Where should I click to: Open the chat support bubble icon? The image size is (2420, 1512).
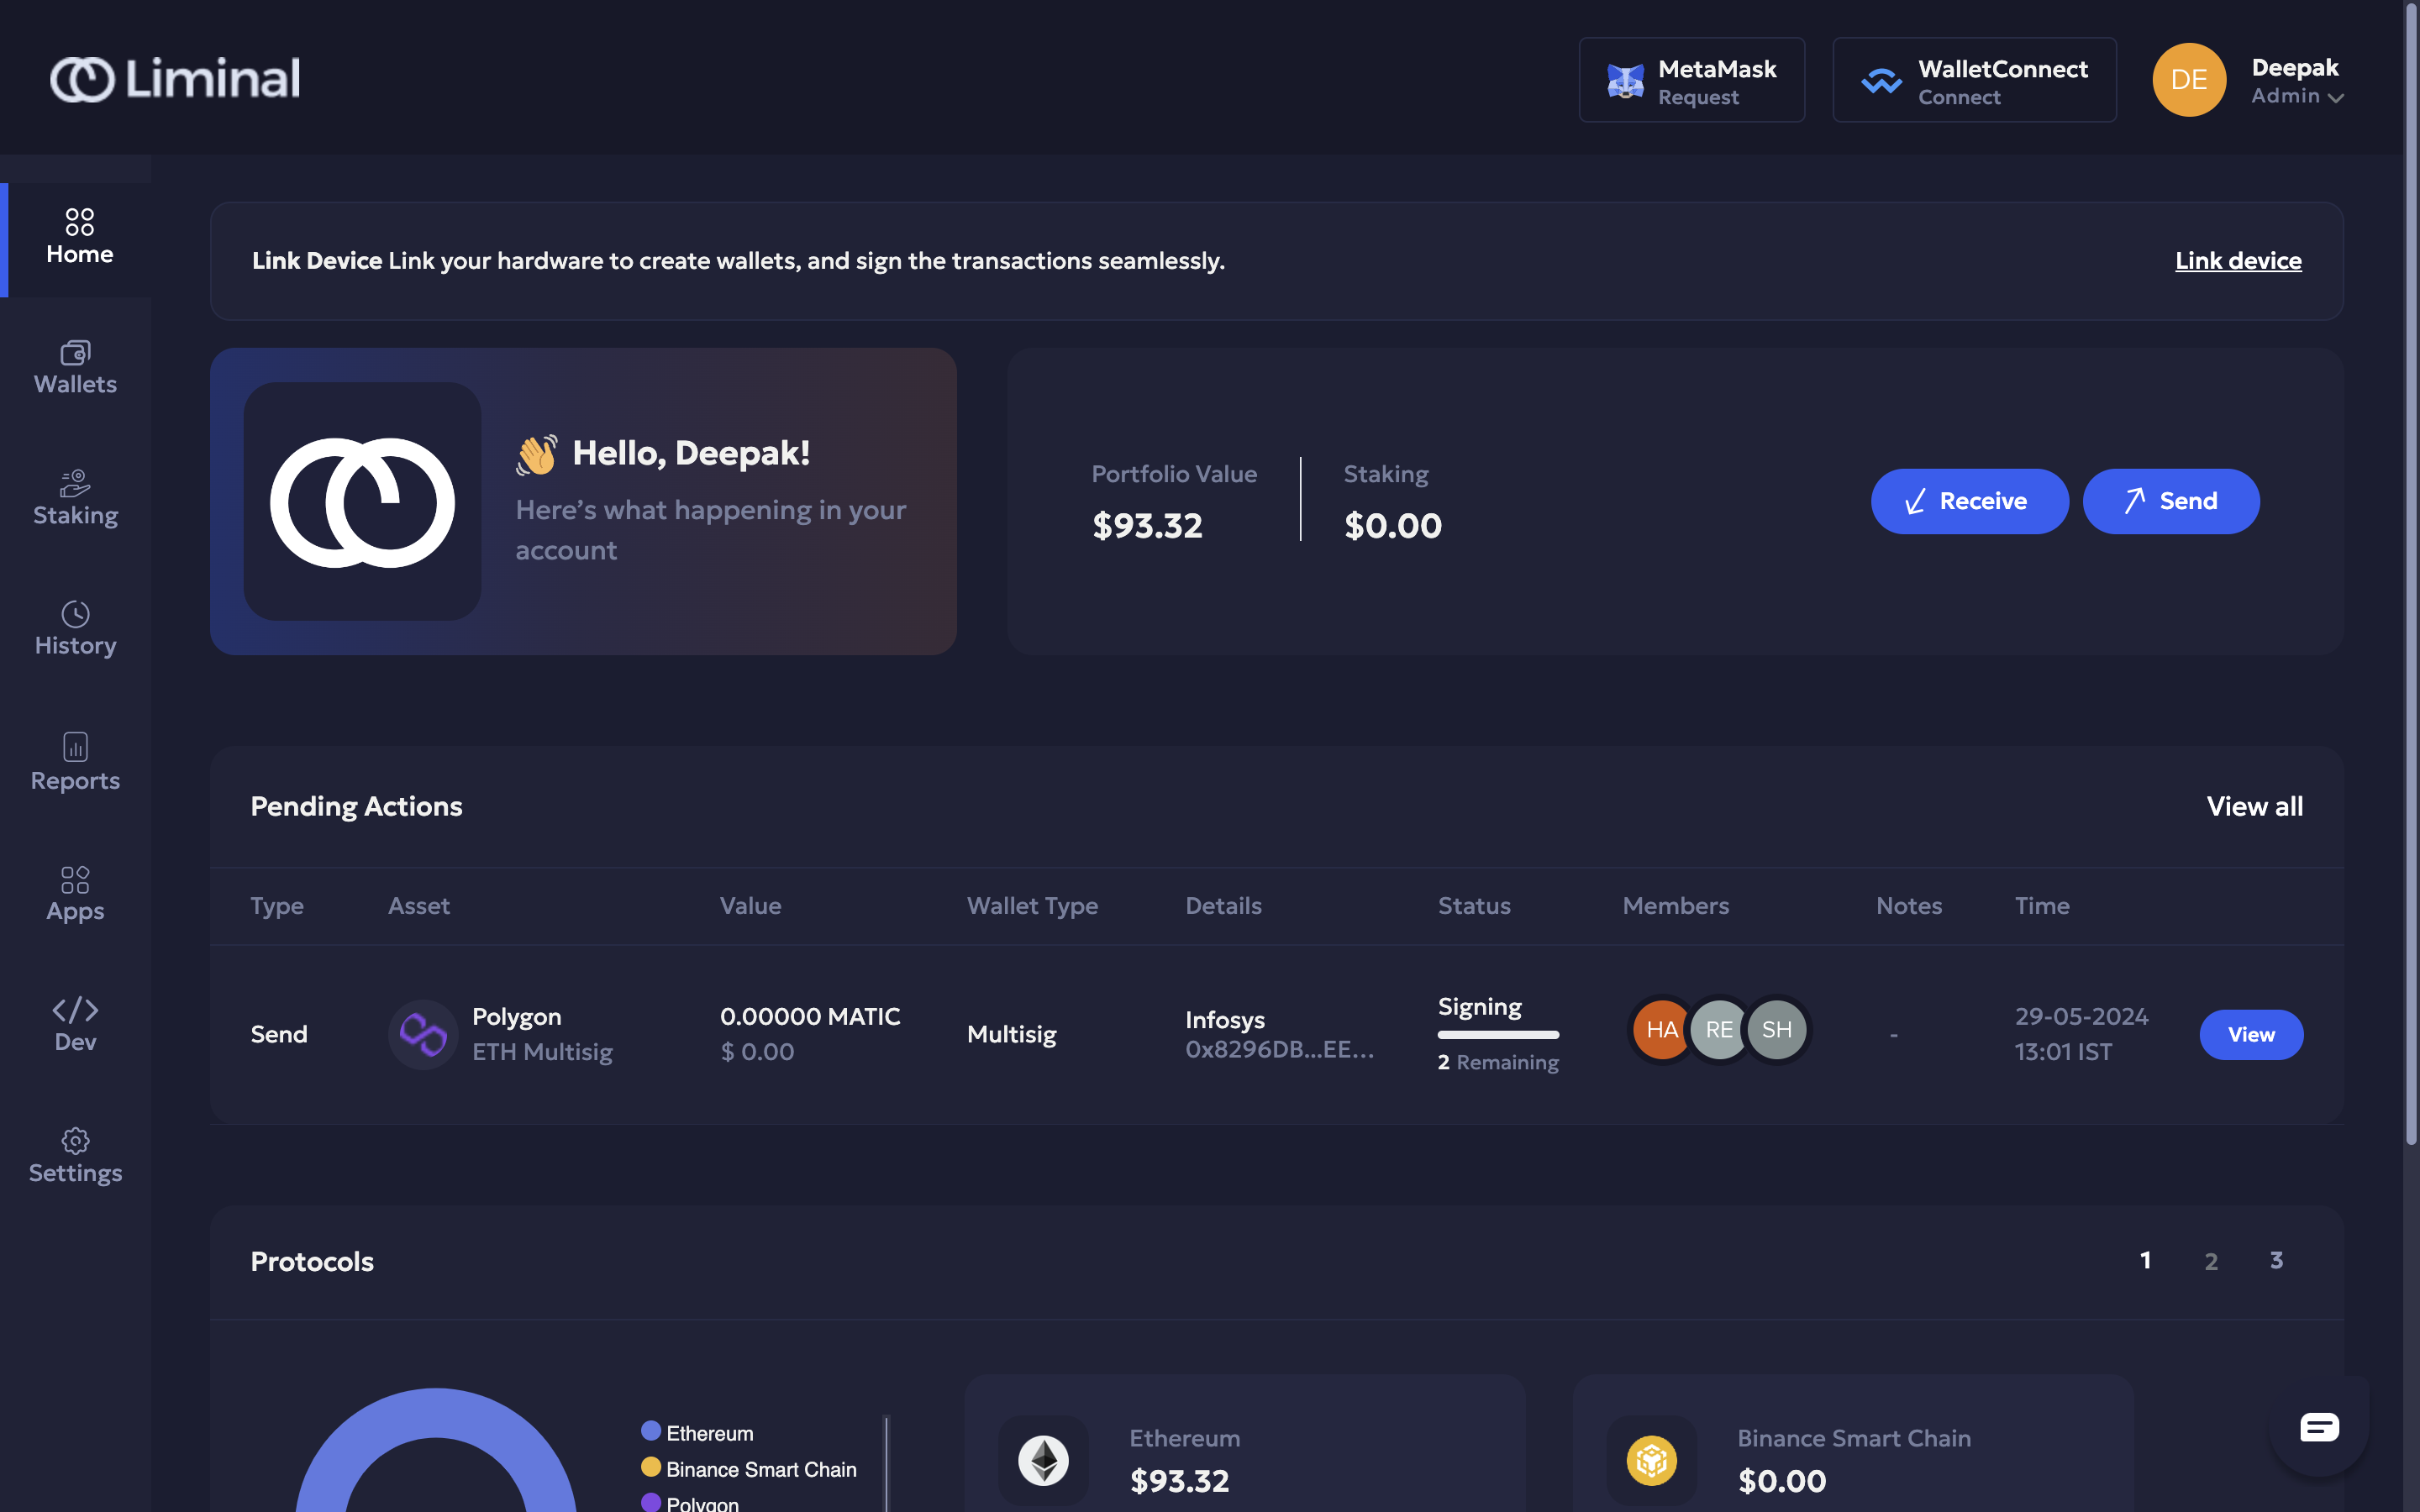coord(2318,1427)
